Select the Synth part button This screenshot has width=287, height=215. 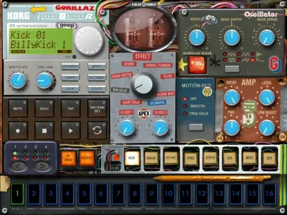pyautogui.click(x=210, y=158)
